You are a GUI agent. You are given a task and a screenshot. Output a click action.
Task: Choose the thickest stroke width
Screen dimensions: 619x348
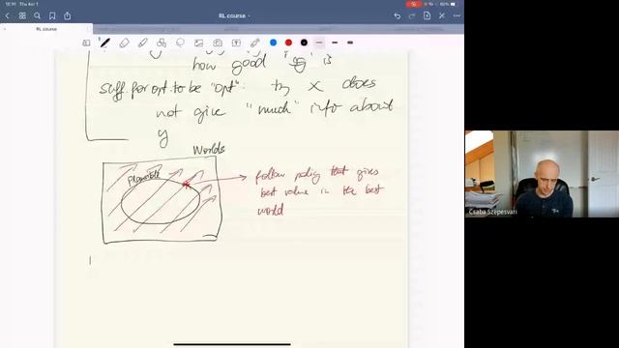coord(350,43)
